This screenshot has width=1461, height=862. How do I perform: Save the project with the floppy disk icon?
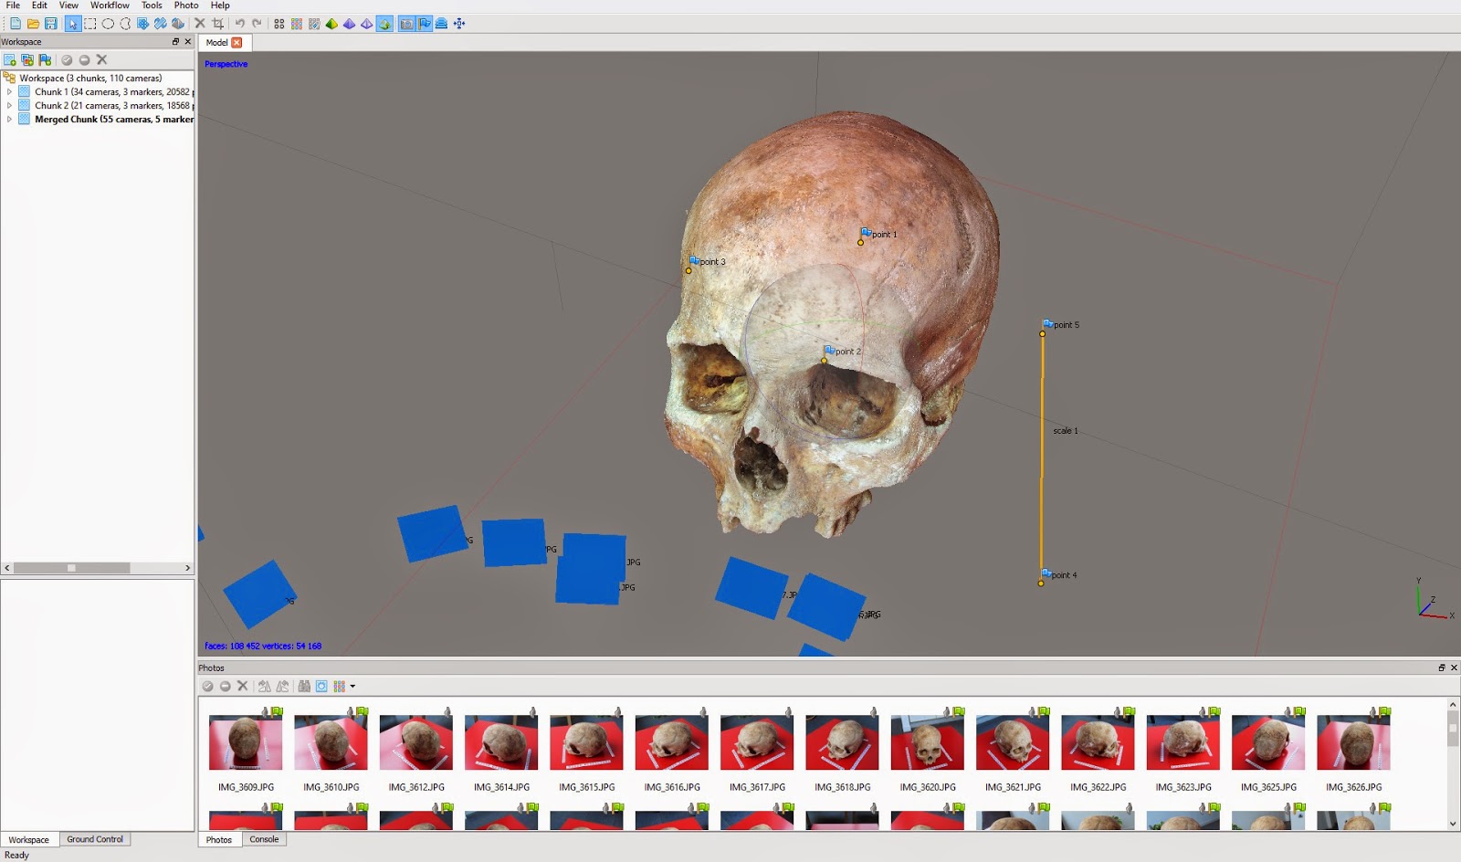point(51,24)
